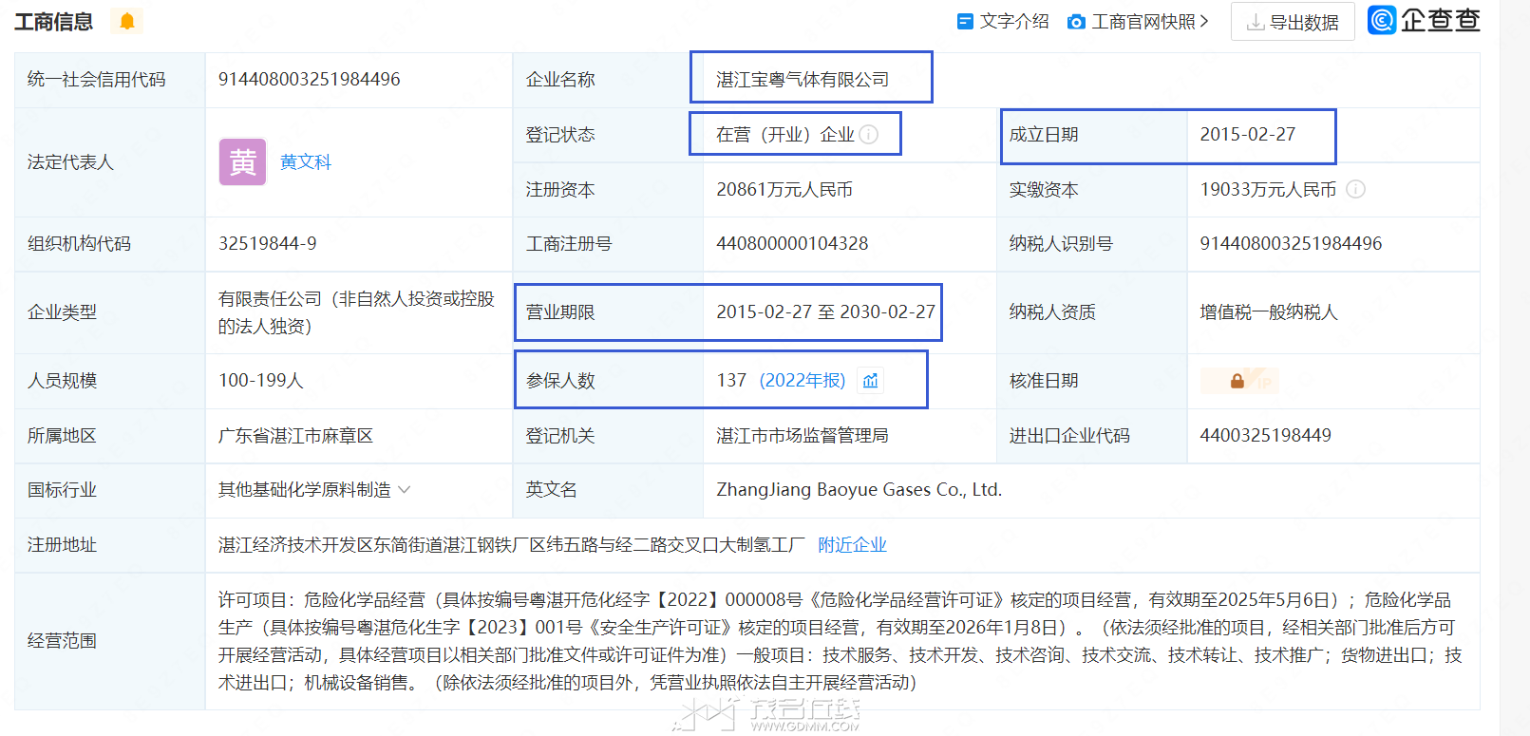Select insured count 137
The image size is (1530, 736).
point(731,381)
